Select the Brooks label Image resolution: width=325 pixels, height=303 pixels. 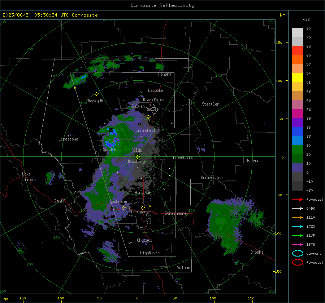(x=257, y=252)
